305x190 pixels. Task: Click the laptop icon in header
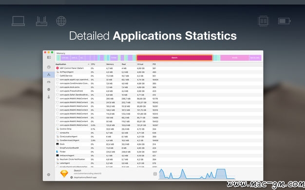[x=19, y=21]
